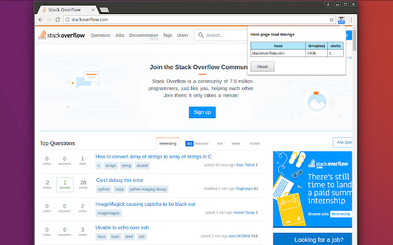Image resolution: width=393 pixels, height=245 pixels.
Task: Open the 'Can't debug this error' question
Action: (120, 180)
